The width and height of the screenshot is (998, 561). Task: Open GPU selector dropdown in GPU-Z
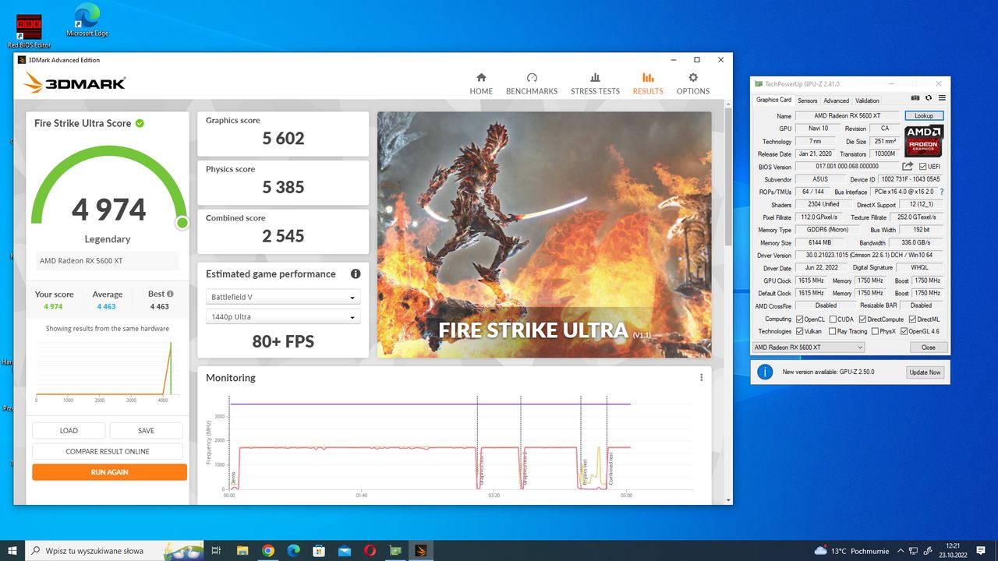(x=809, y=347)
